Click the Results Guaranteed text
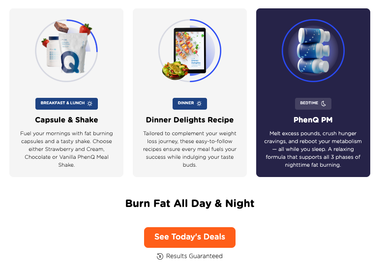This screenshot has width=386, height=267. 194,256
